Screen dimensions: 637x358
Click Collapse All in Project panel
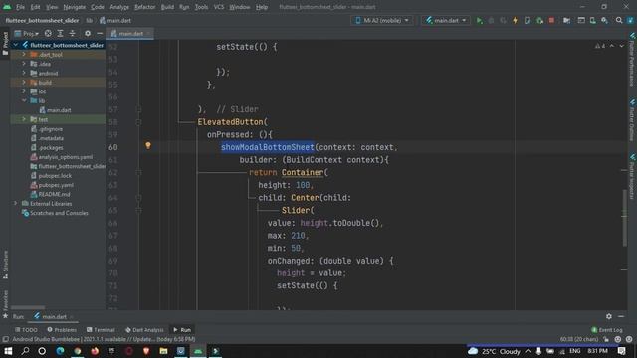[x=73, y=33]
